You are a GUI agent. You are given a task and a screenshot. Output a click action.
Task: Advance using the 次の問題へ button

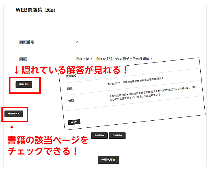pos(117,135)
